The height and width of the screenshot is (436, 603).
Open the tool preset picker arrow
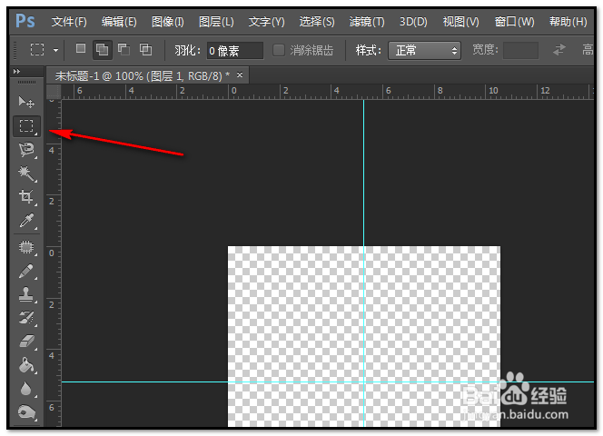(x=56, y=50)
